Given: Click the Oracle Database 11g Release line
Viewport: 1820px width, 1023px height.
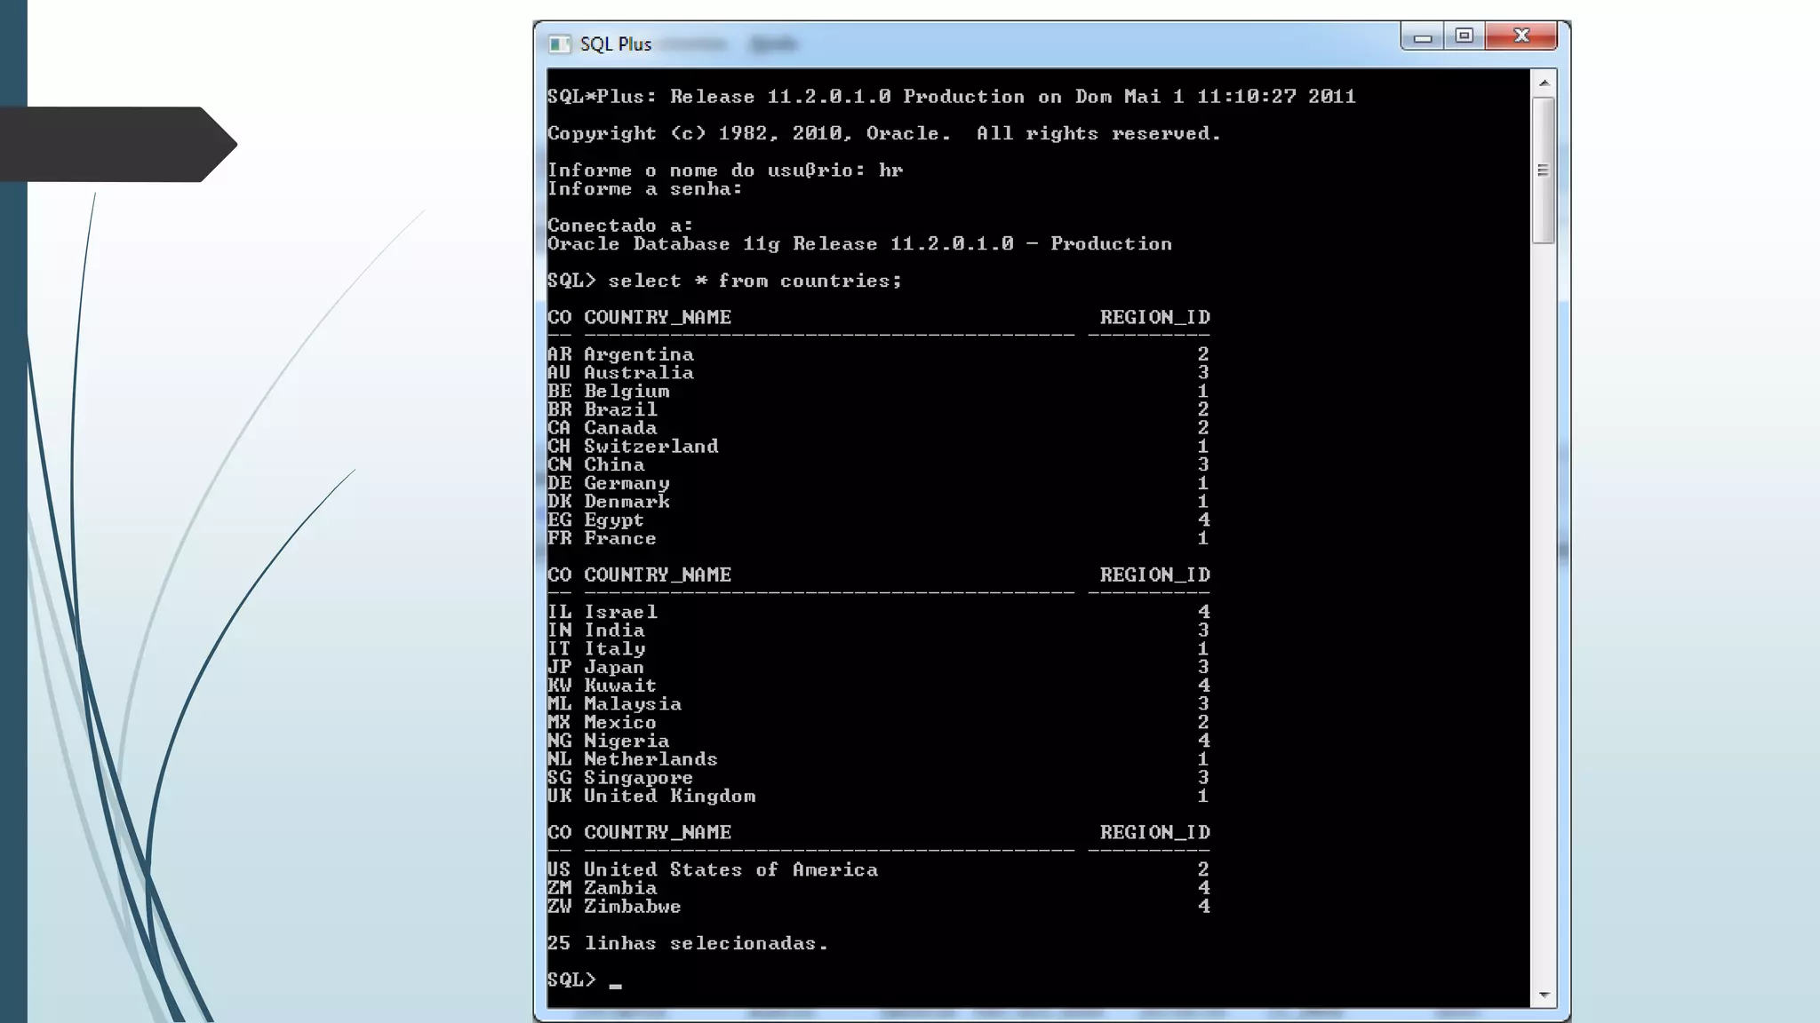Looking at the screenshot, I should 858,244.
